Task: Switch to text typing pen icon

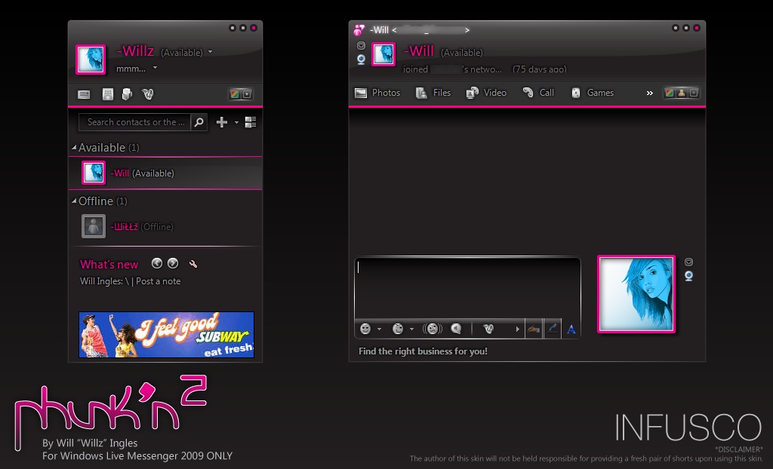Action: coord(553,329)
